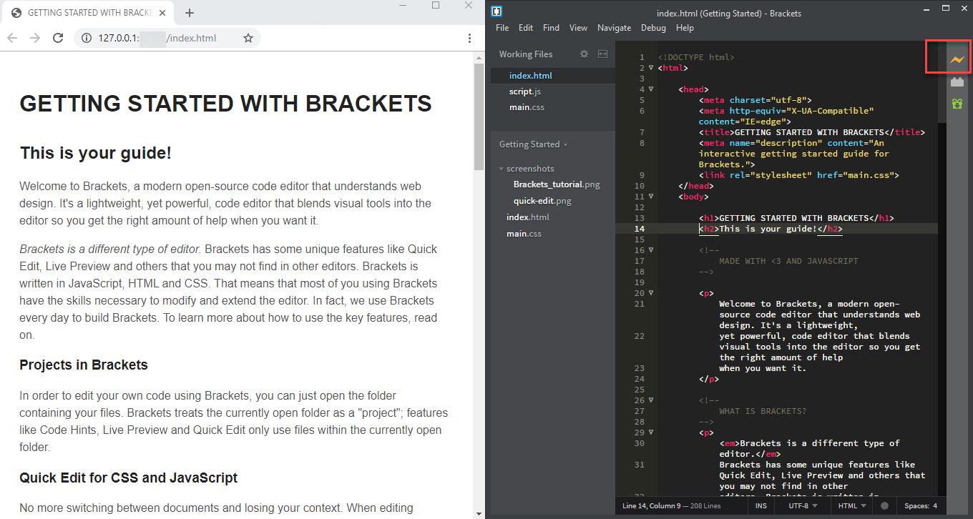Open the Navigate menu
973x519 pixels.
click(x=614, y=28)
